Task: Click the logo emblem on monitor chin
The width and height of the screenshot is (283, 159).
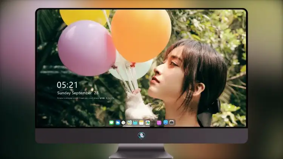Action: (x=141, y=135)
